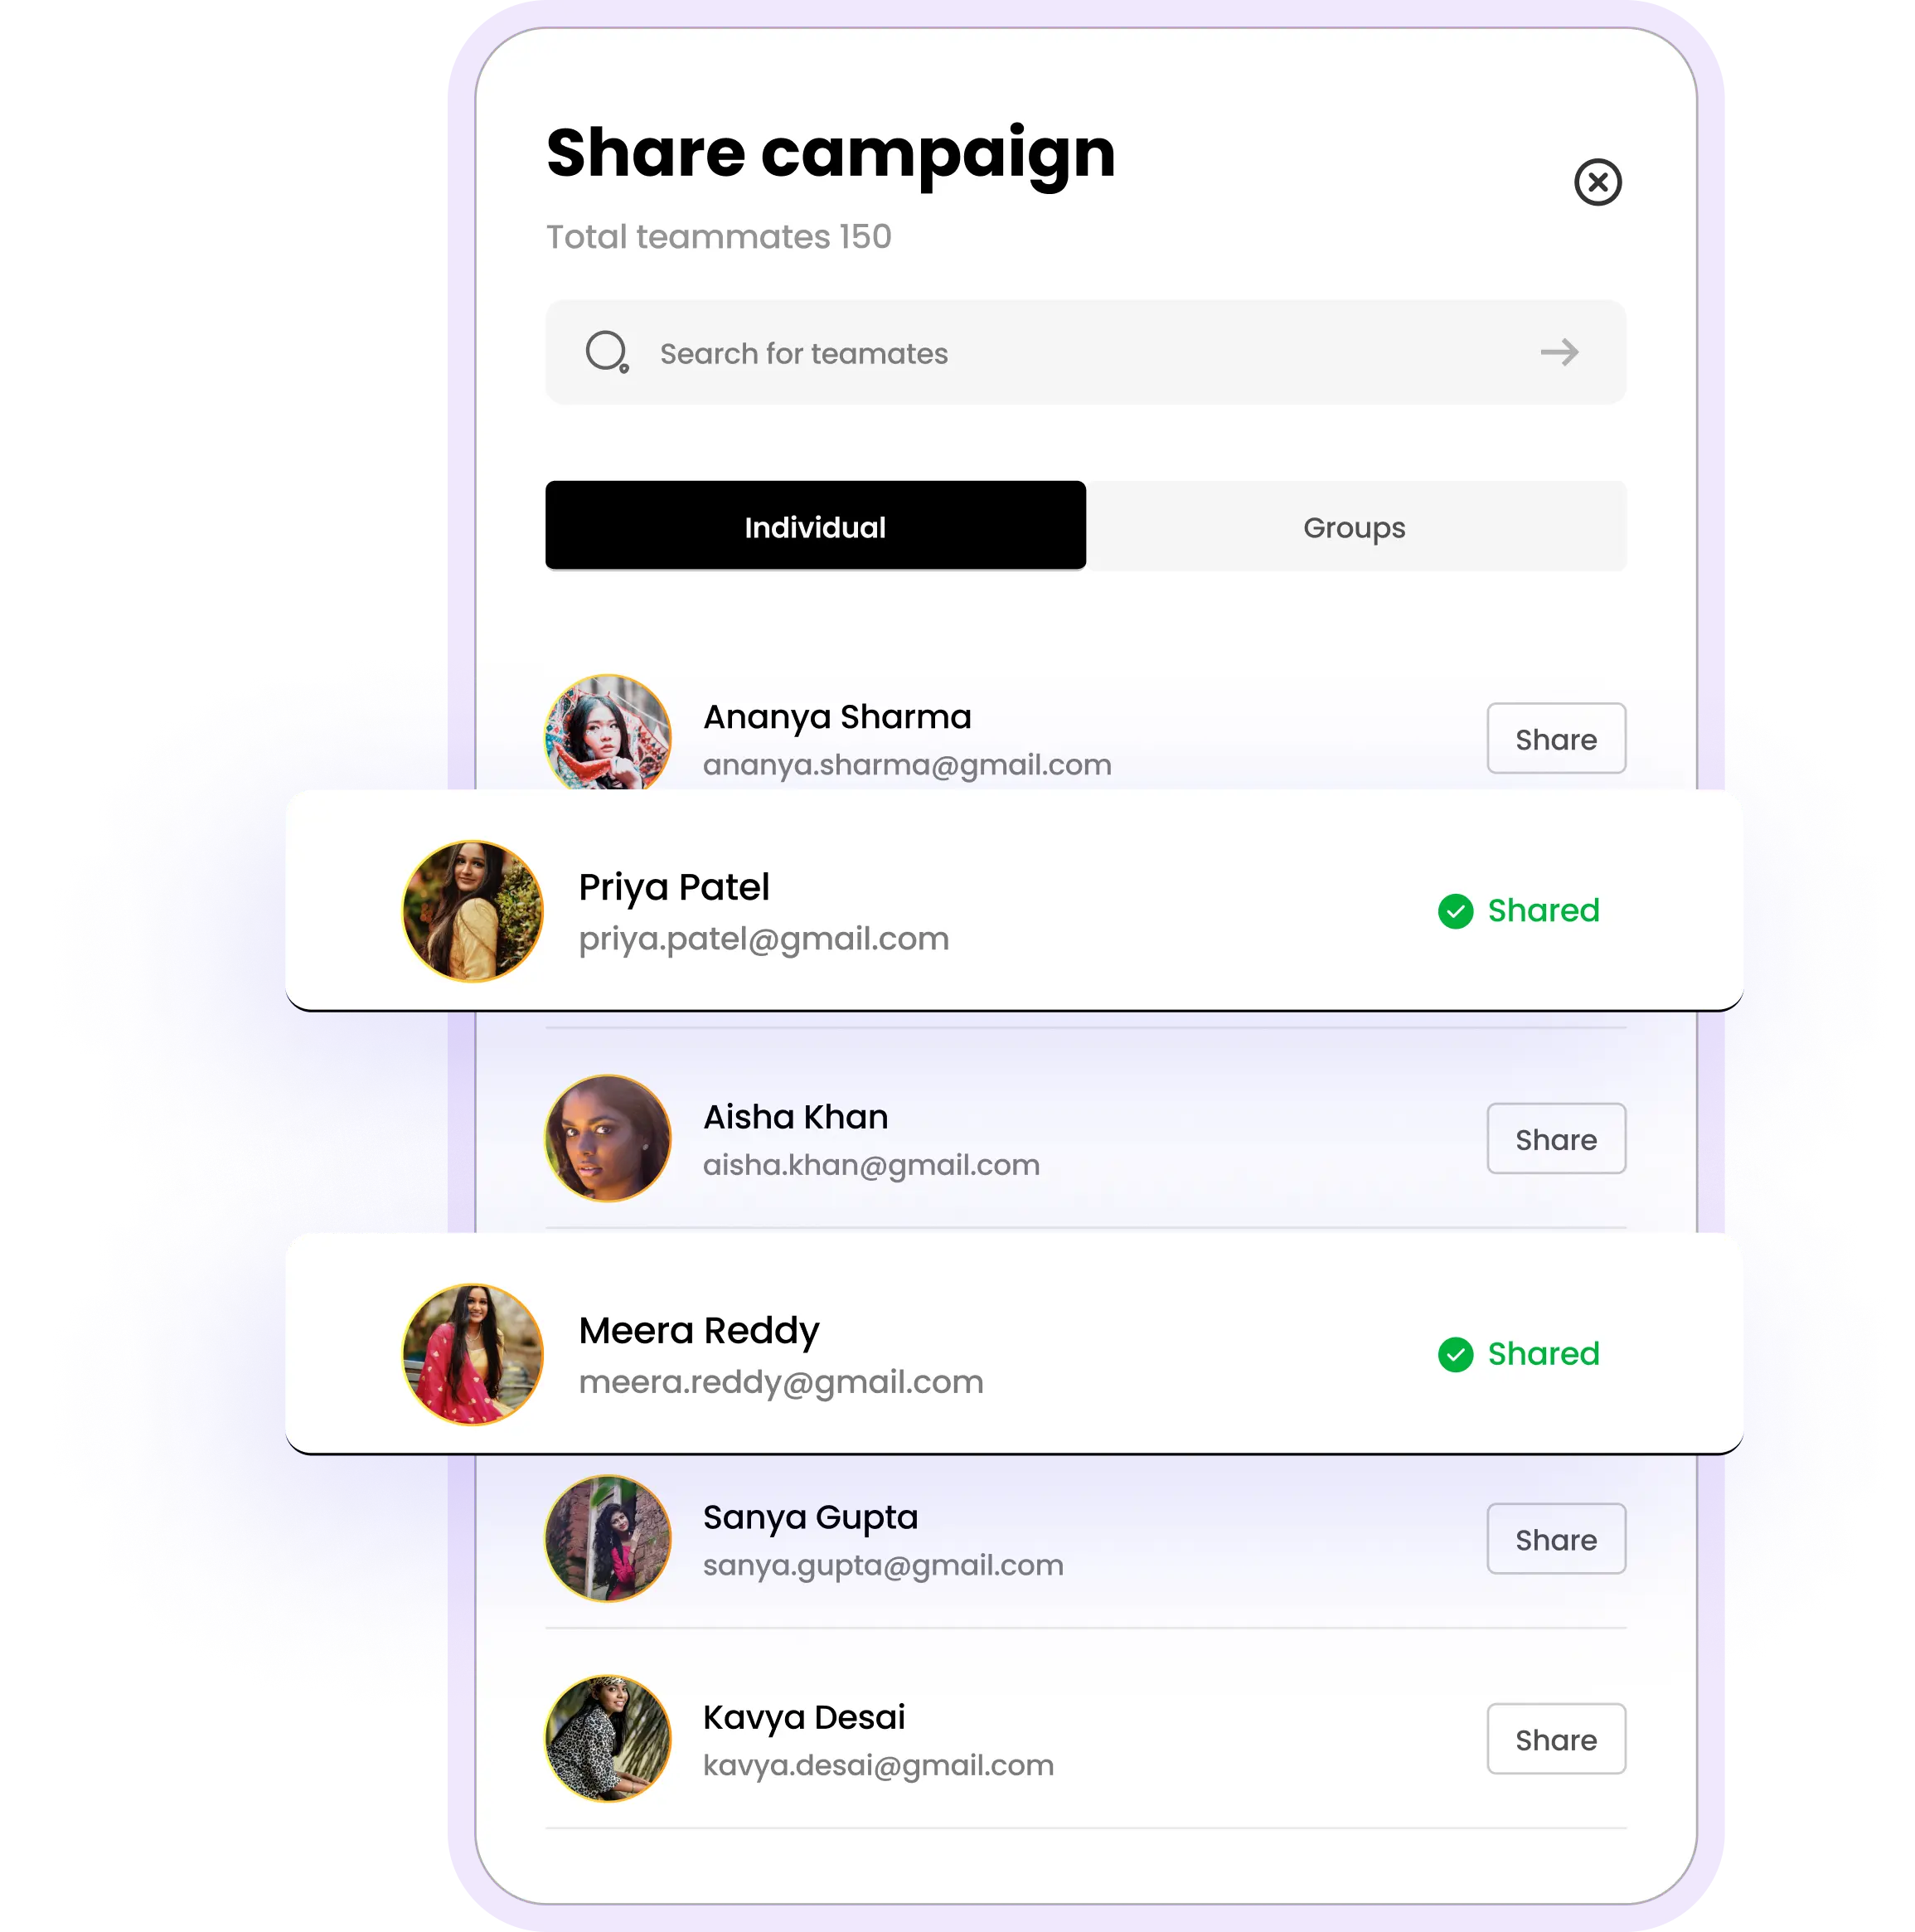The height and width of the screenshot is (1932, 1915).
Task: Open Kavya Desai's avatar
Action: coord(607,1738)
